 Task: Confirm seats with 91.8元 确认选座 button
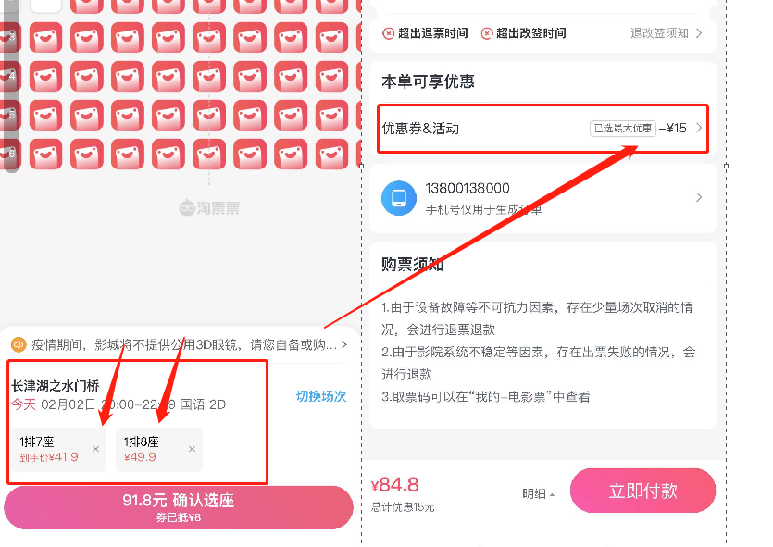179,507
